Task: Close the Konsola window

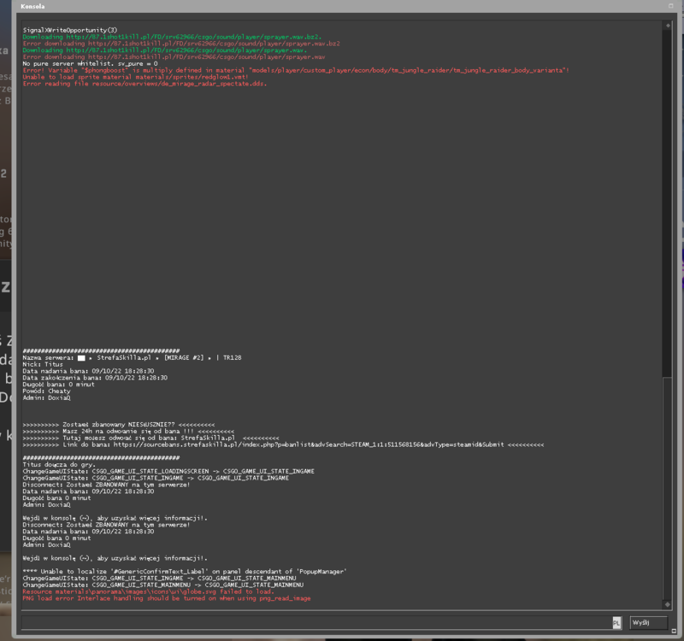Action: tap(671, 6)
